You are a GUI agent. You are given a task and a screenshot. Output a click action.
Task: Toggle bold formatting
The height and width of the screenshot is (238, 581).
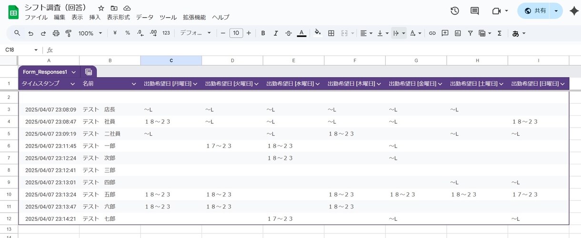263,33
